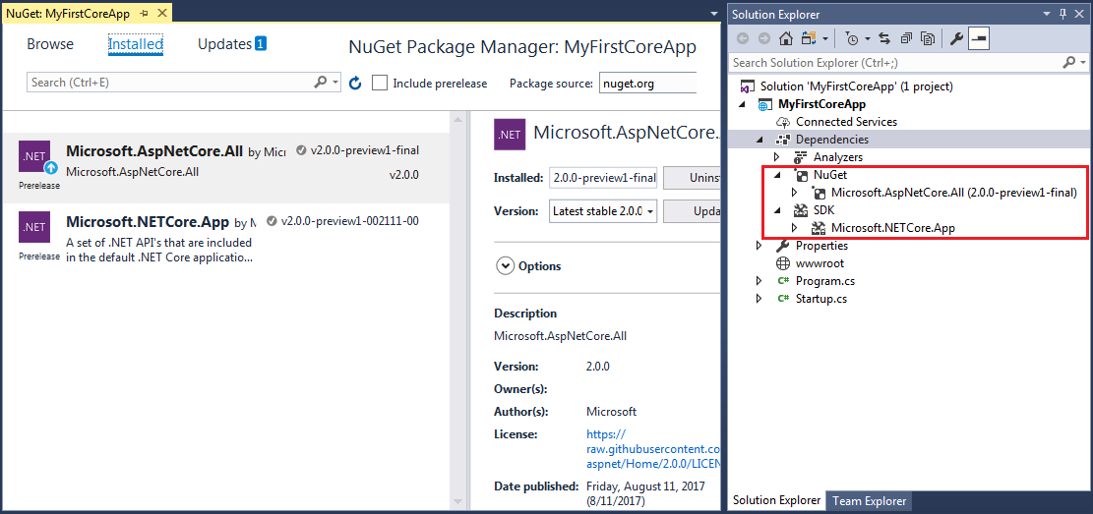
Task: Open NuGet search box dropdown arrow
Action: (x=335, y=83)
